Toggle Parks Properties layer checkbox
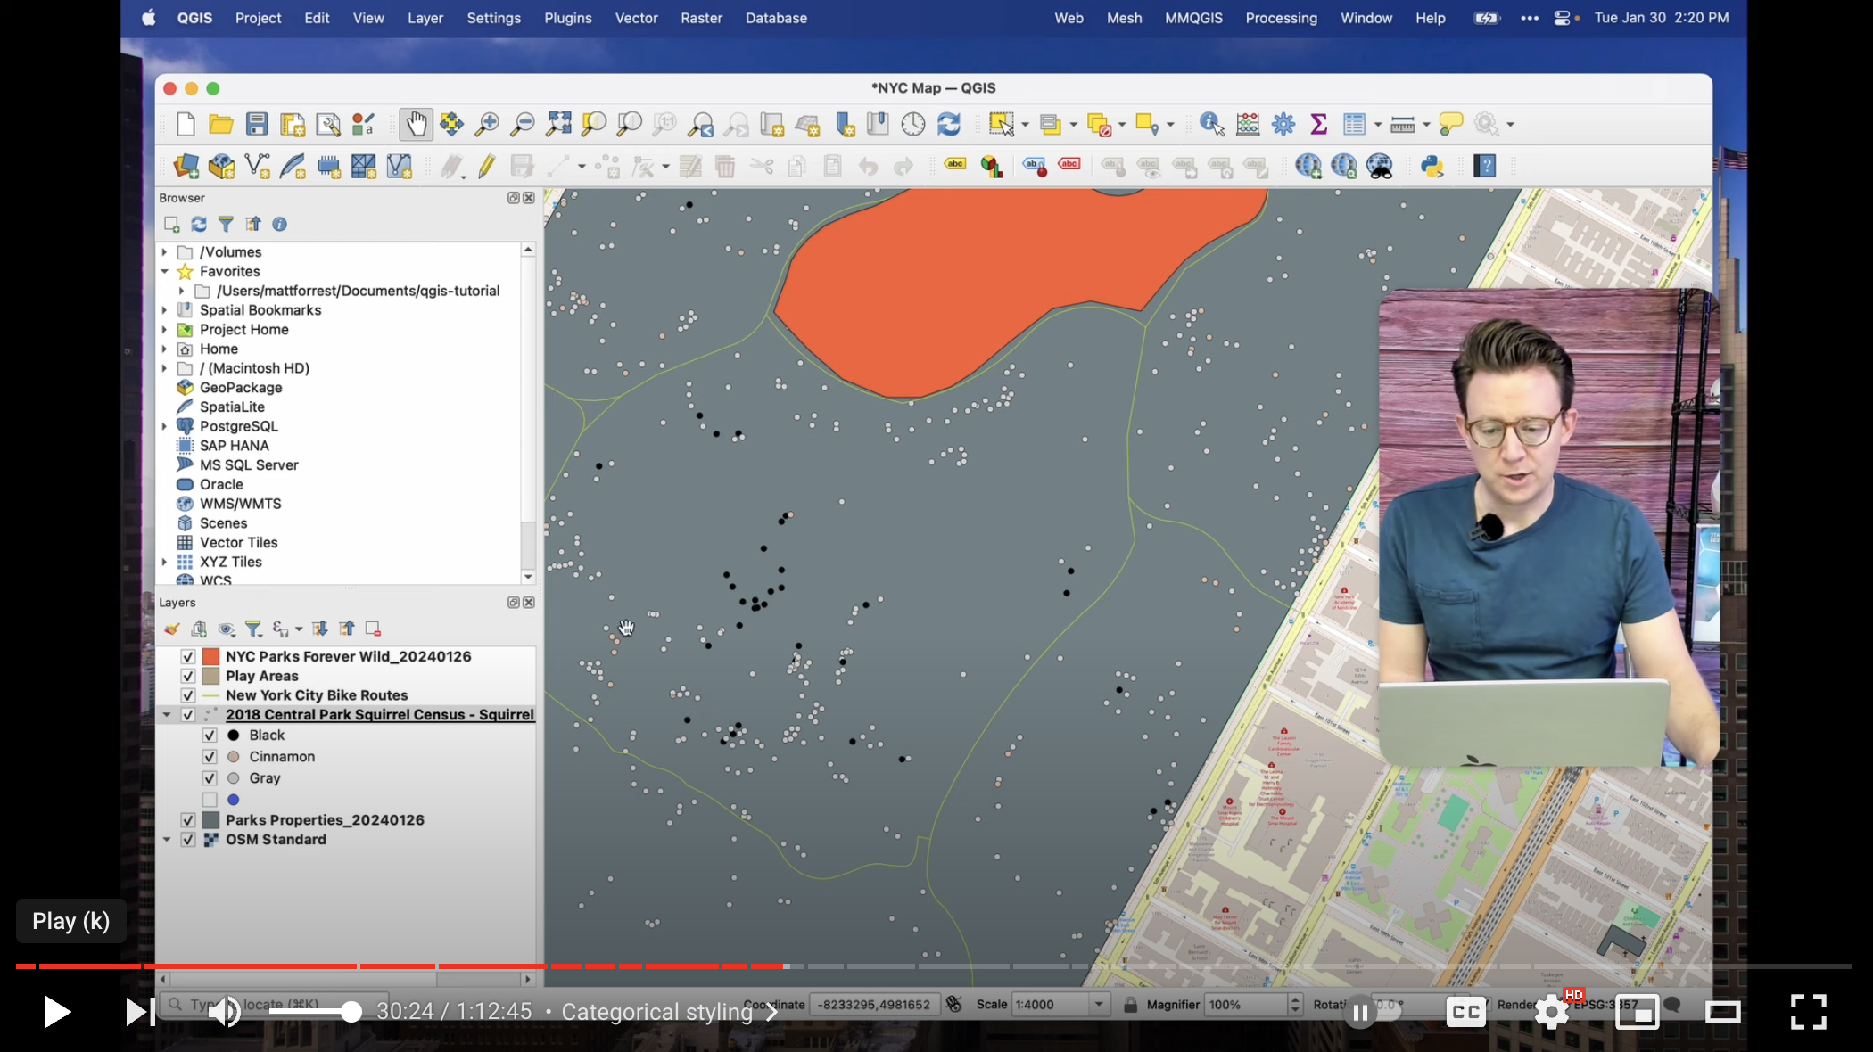 click(188, 820)
